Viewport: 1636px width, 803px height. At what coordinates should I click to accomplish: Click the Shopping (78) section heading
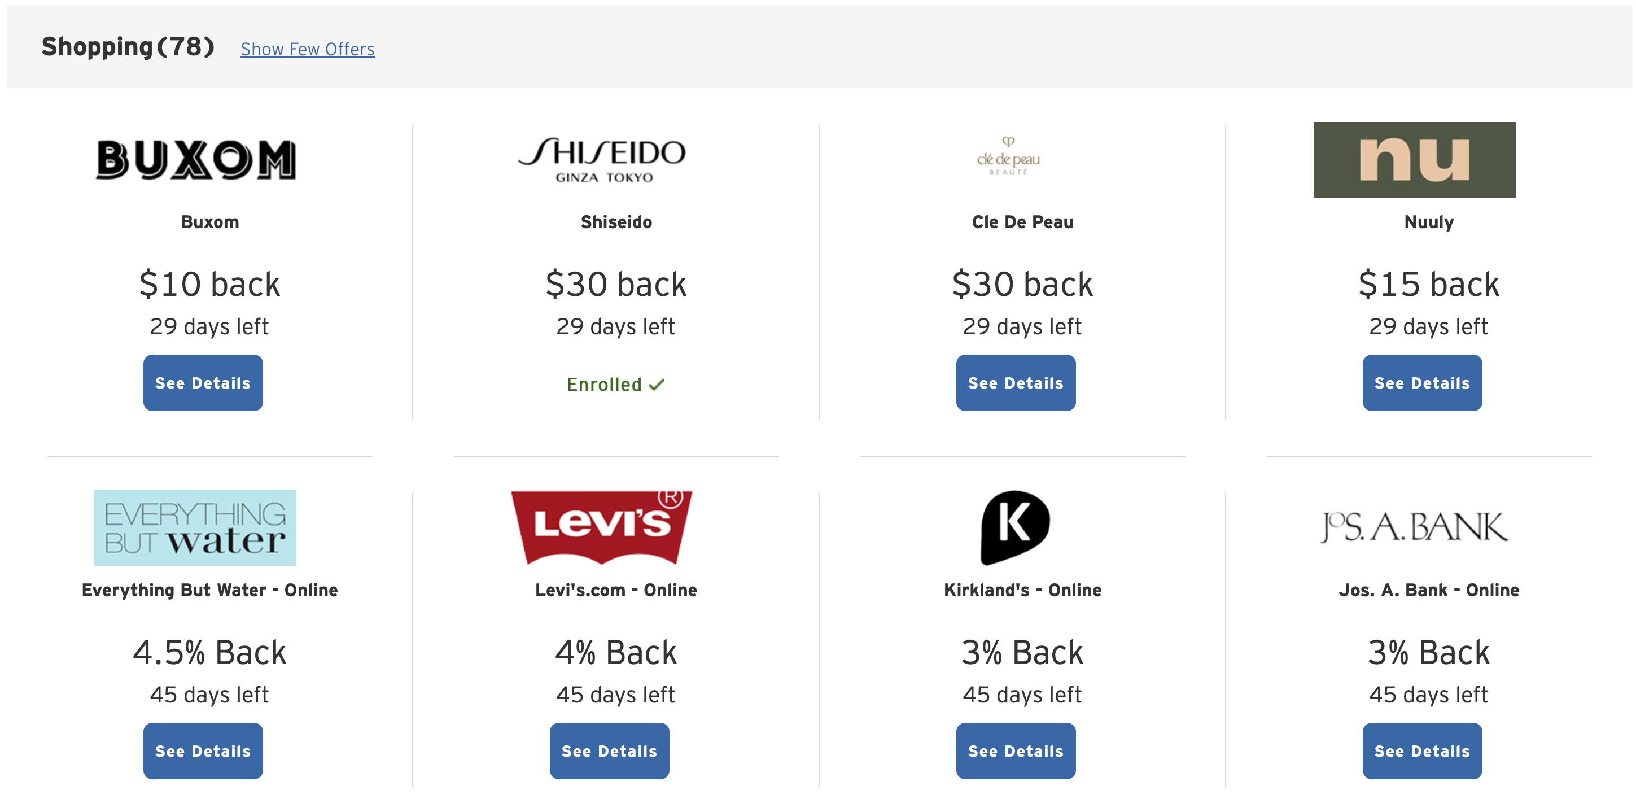pos(128,47)
